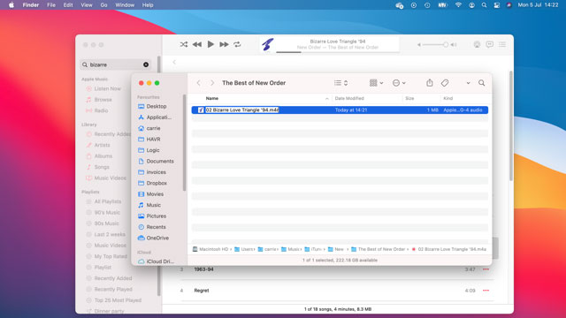Search in the Finder window
This screenshot has width=566, height=318.
pyautogui.click(x=481, y=83)
